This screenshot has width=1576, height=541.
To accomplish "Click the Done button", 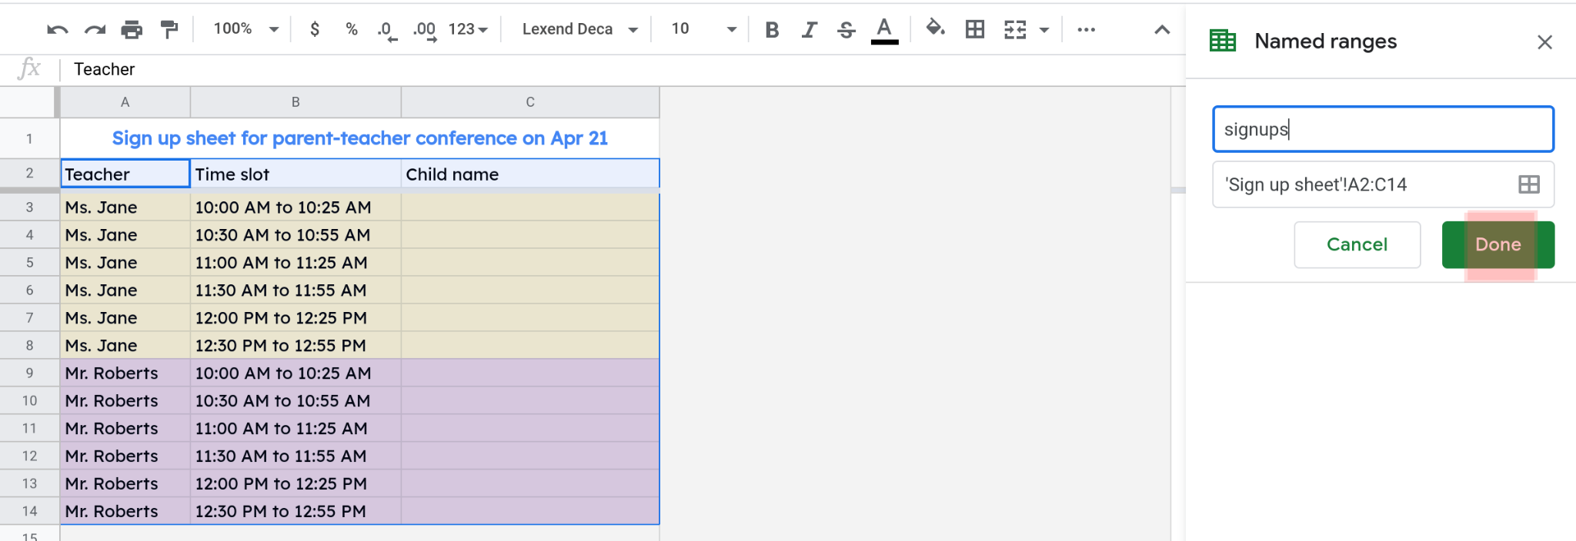I will 1498,244.
